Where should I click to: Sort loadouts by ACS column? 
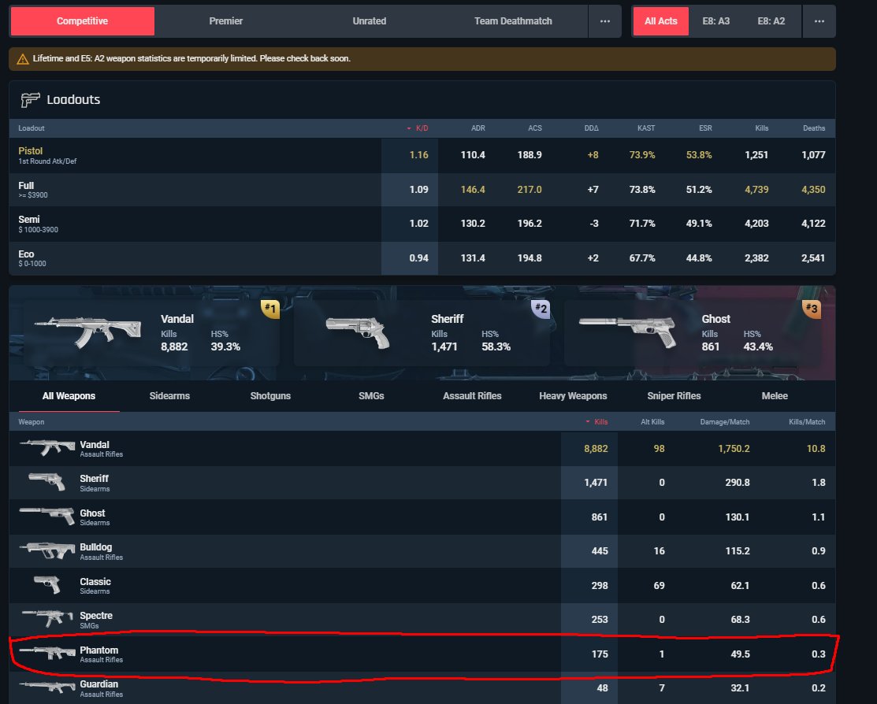(535, 128)
